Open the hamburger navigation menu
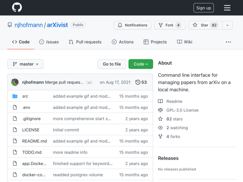Image resolution: width=243 pixels, height=182 pixels. 227,8
